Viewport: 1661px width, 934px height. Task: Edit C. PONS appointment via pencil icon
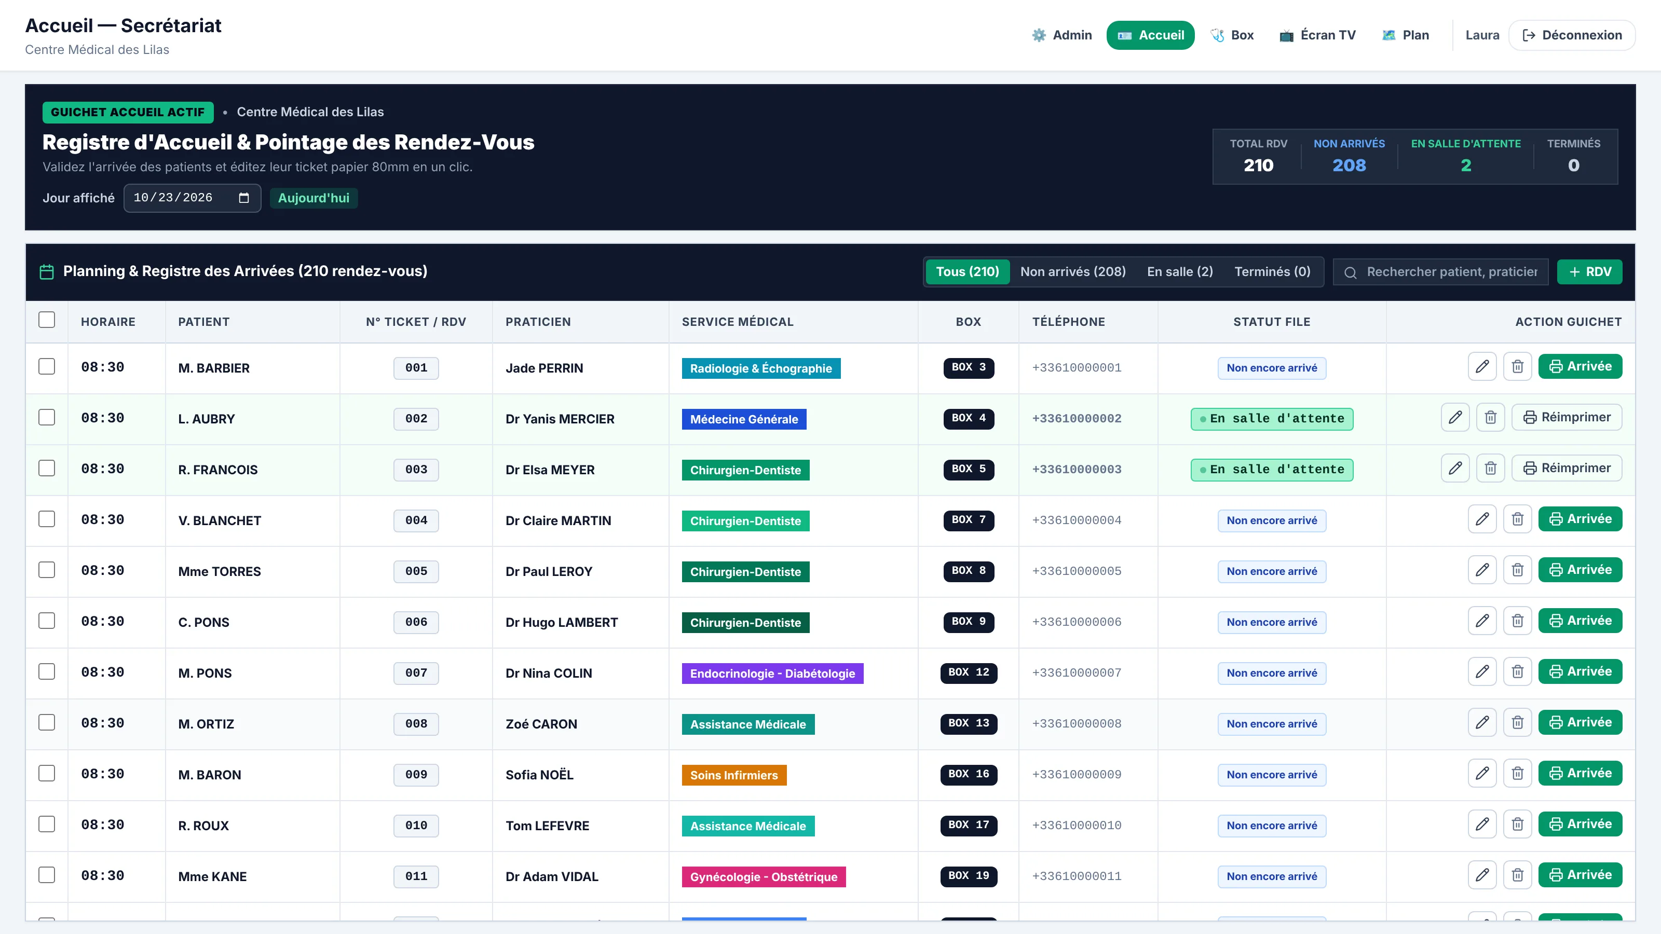pos(1482,622)
